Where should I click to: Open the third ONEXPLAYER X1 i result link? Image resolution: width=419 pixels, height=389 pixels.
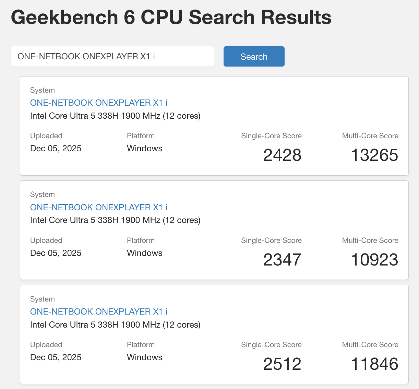tap(99, 311)
